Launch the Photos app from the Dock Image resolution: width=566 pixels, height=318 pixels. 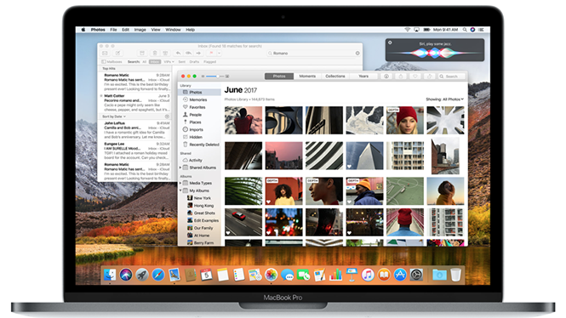(x=271, y=275)
